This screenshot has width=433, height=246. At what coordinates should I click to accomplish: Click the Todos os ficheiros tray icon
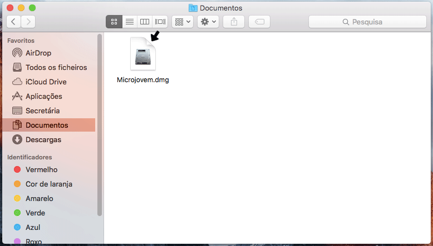17,67
